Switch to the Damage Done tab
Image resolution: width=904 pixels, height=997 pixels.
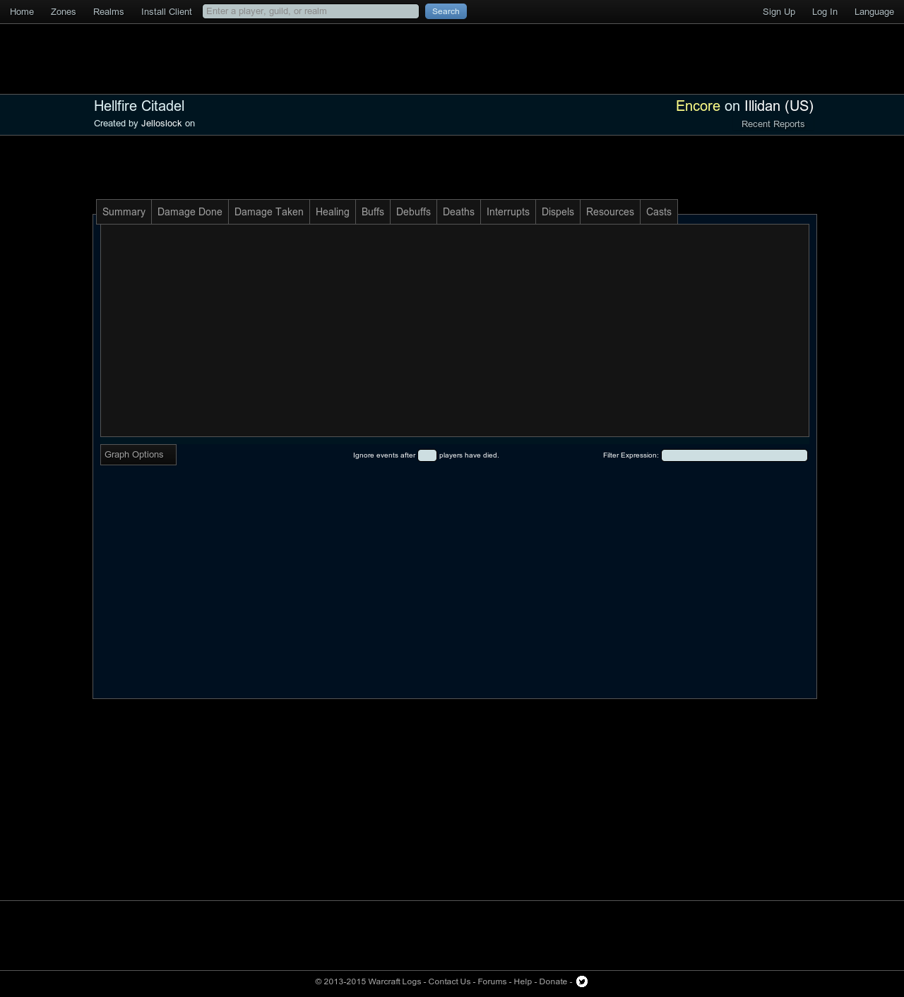[x=190, y=212]
